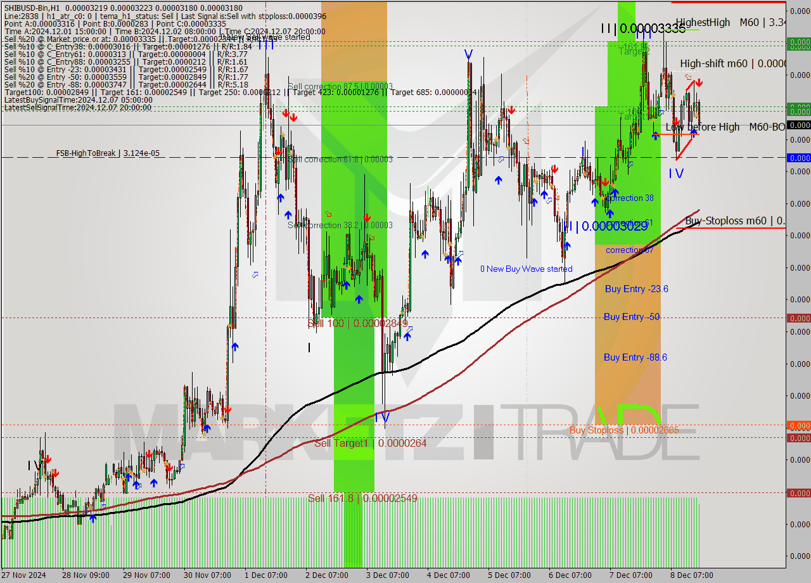811x583 pixels.
Task: Select the 'correction 87' label
Action: point(630,250)
